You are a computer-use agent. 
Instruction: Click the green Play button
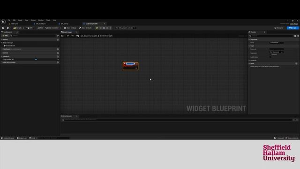97,28
